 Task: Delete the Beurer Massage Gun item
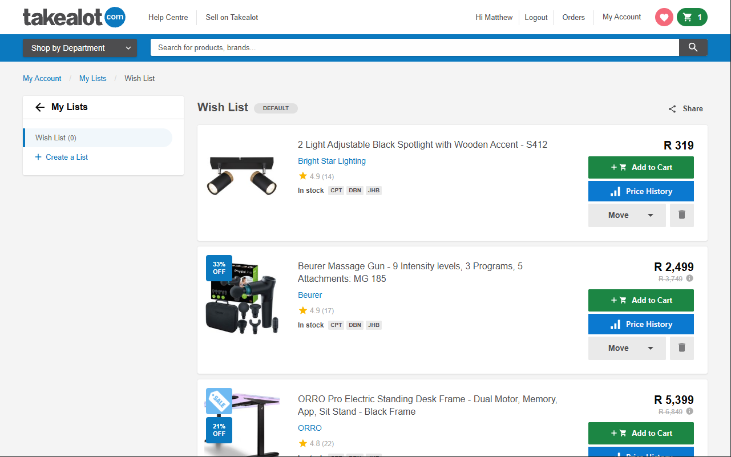(x=682, y=348)
